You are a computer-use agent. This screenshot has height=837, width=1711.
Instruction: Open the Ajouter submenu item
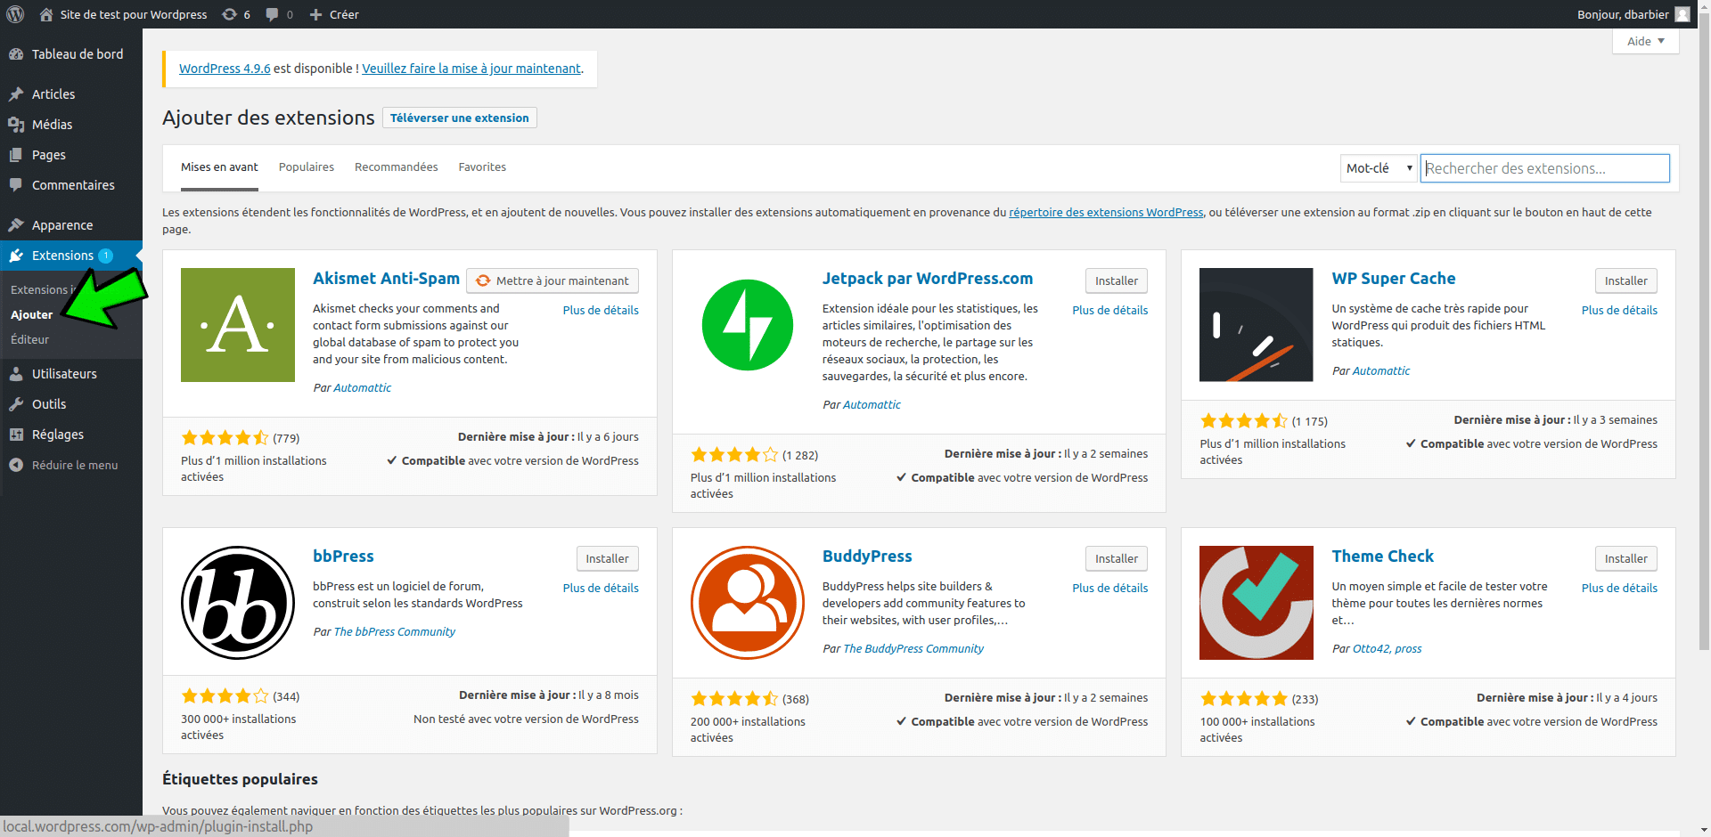pos(32,314)
